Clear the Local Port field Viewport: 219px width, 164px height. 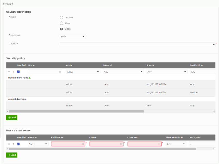pos(159,144)
